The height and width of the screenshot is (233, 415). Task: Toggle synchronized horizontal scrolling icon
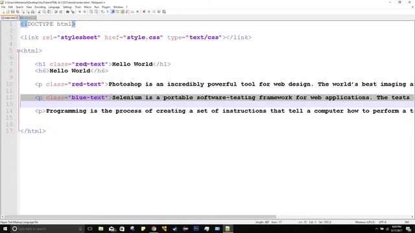coord(96,12)
